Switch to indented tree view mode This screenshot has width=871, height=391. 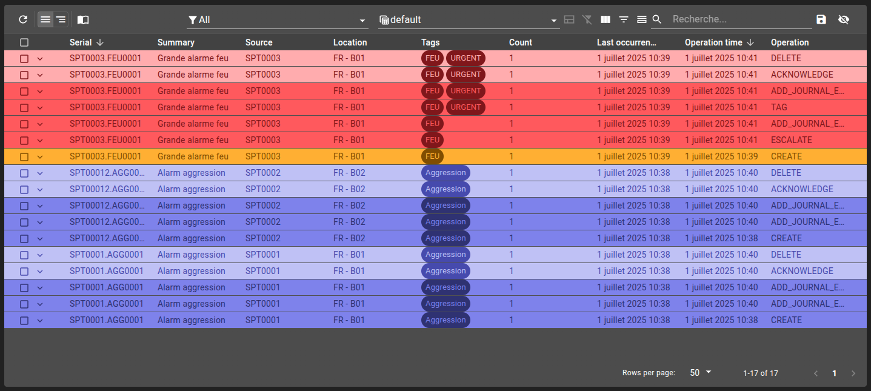61,19
